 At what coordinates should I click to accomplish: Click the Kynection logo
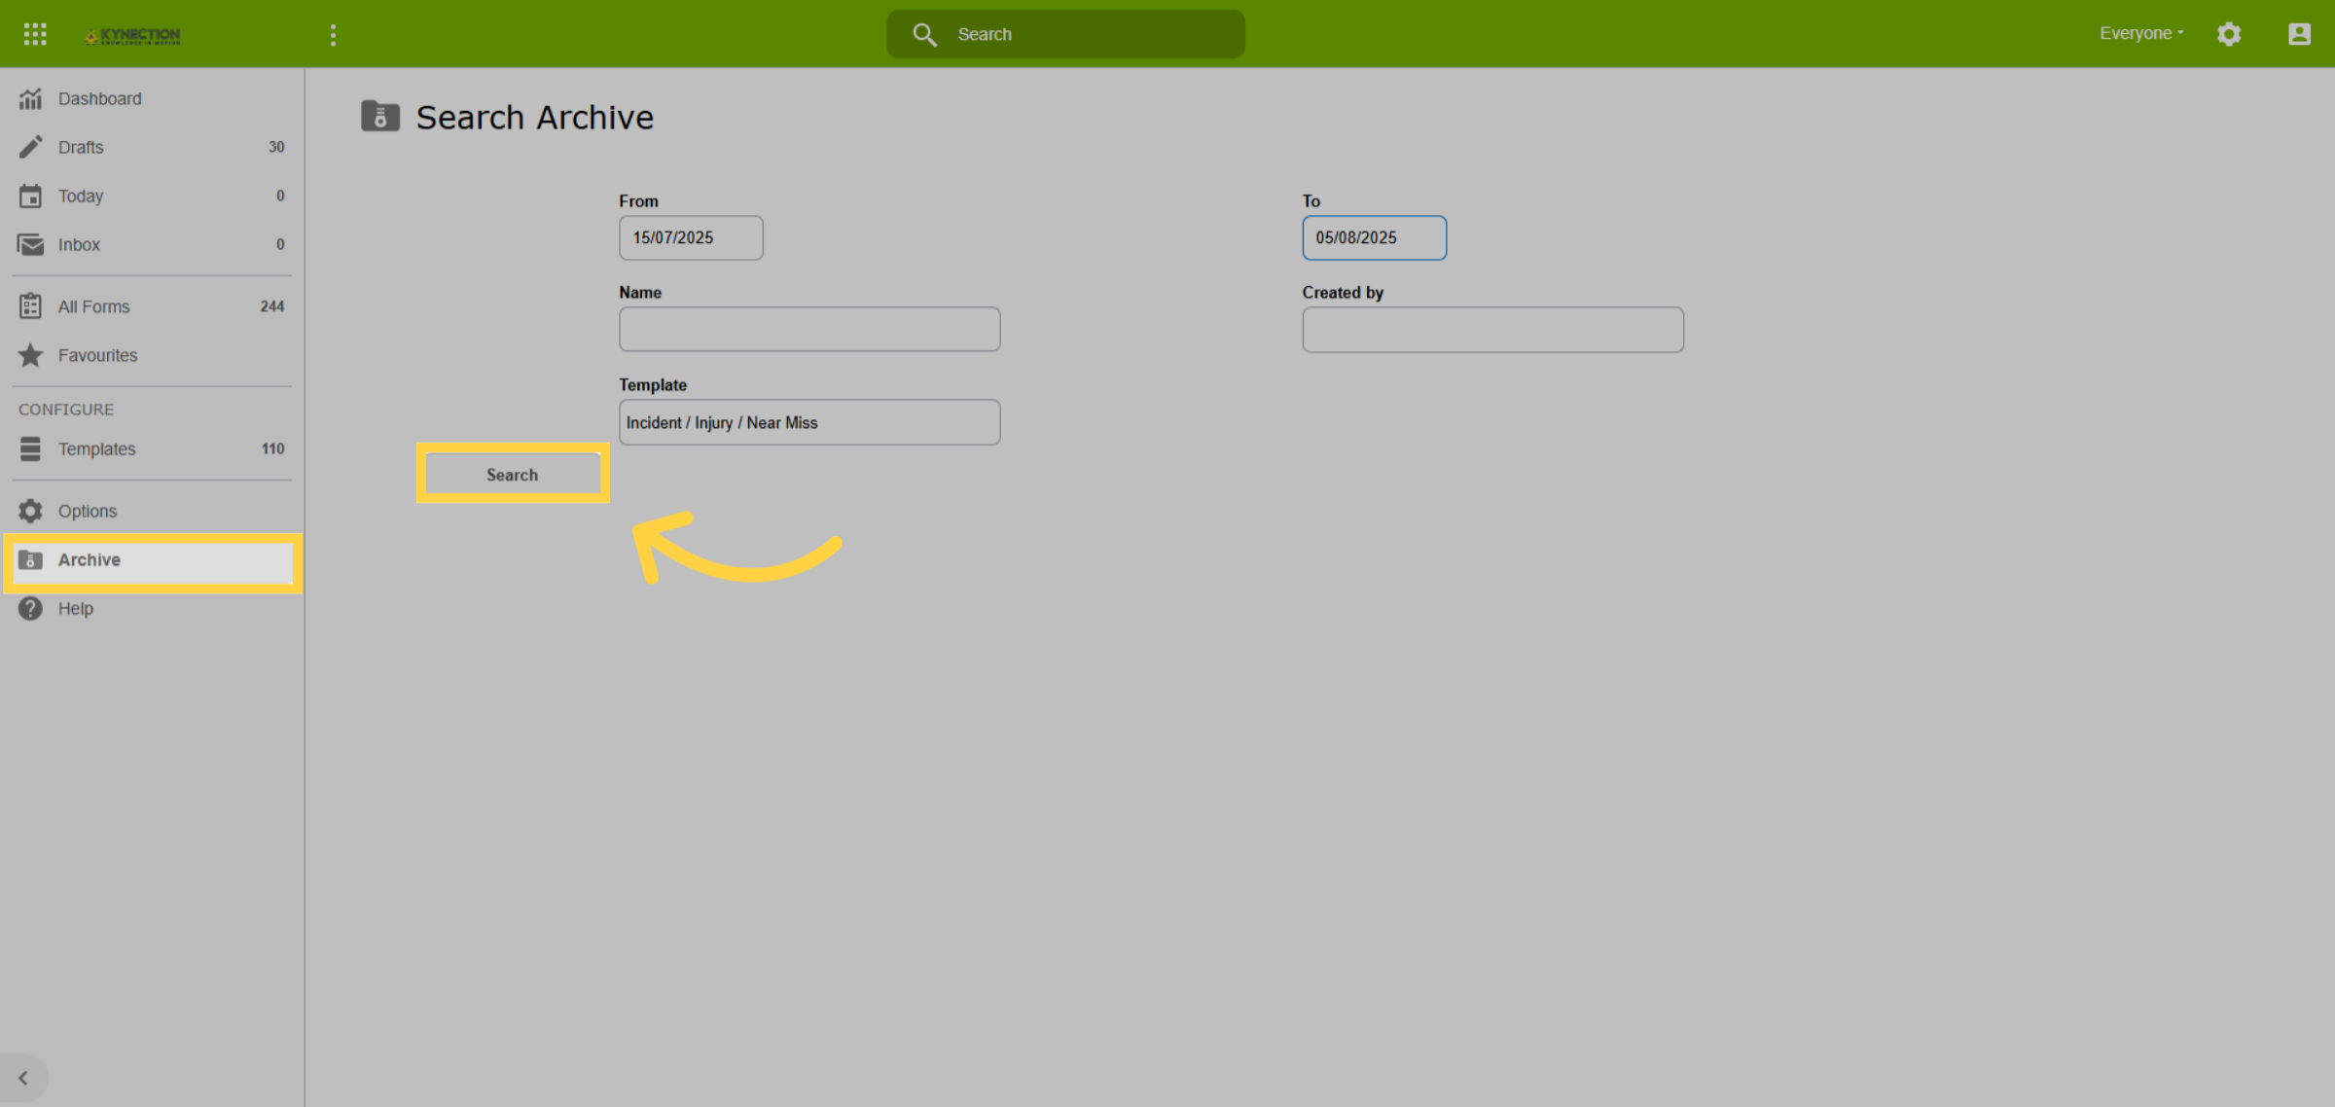tap(132, 35)
